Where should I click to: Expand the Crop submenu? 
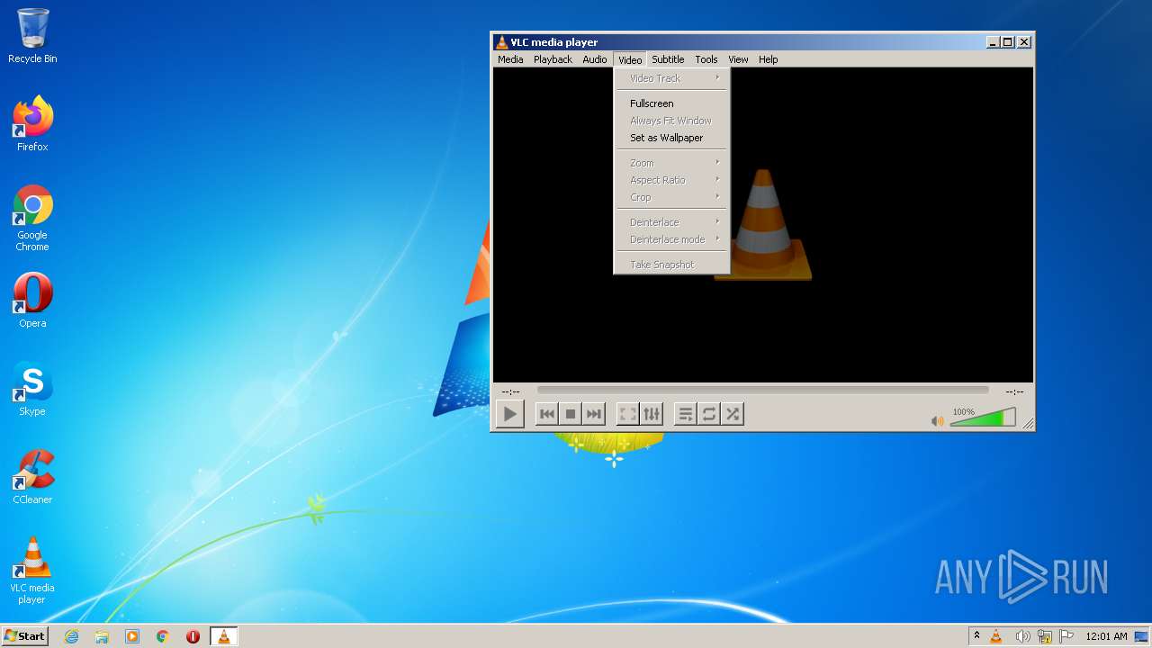coord(671,197)
